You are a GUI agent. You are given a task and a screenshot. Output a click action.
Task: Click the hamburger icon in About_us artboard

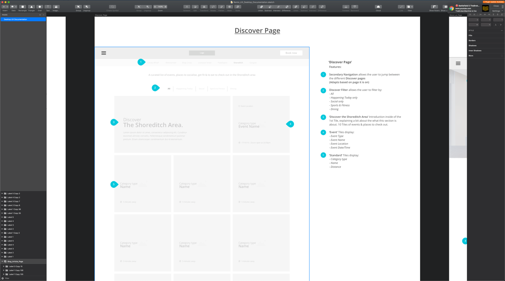pos(458,63)
